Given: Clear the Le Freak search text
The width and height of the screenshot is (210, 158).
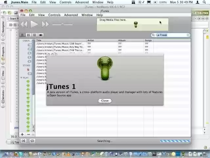Looking at the screenshot, I should point(188,35).
